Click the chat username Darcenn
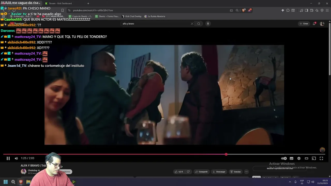The height and width of the screenshot is (186, 331). (7, 31)
